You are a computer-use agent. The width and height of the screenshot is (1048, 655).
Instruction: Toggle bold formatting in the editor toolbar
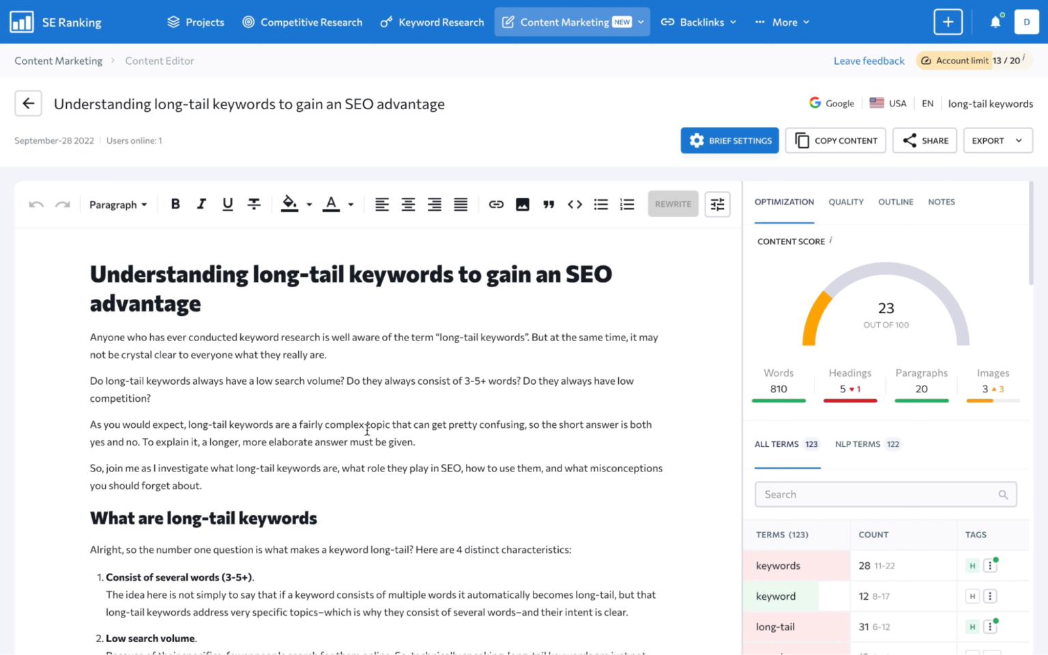[x=175, y=203]
